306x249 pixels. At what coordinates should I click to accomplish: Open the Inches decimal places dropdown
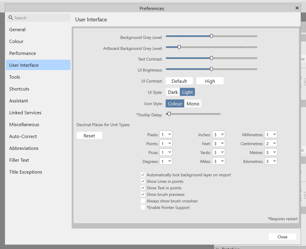pos(219,134)
